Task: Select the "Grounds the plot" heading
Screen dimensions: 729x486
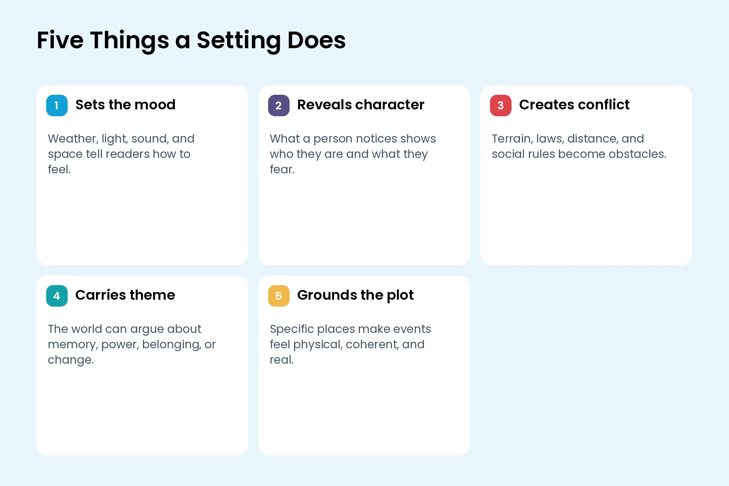Action: [355, 295]
